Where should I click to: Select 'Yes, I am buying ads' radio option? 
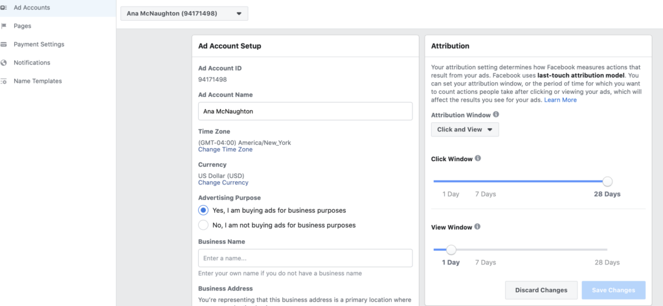[203, 210]
